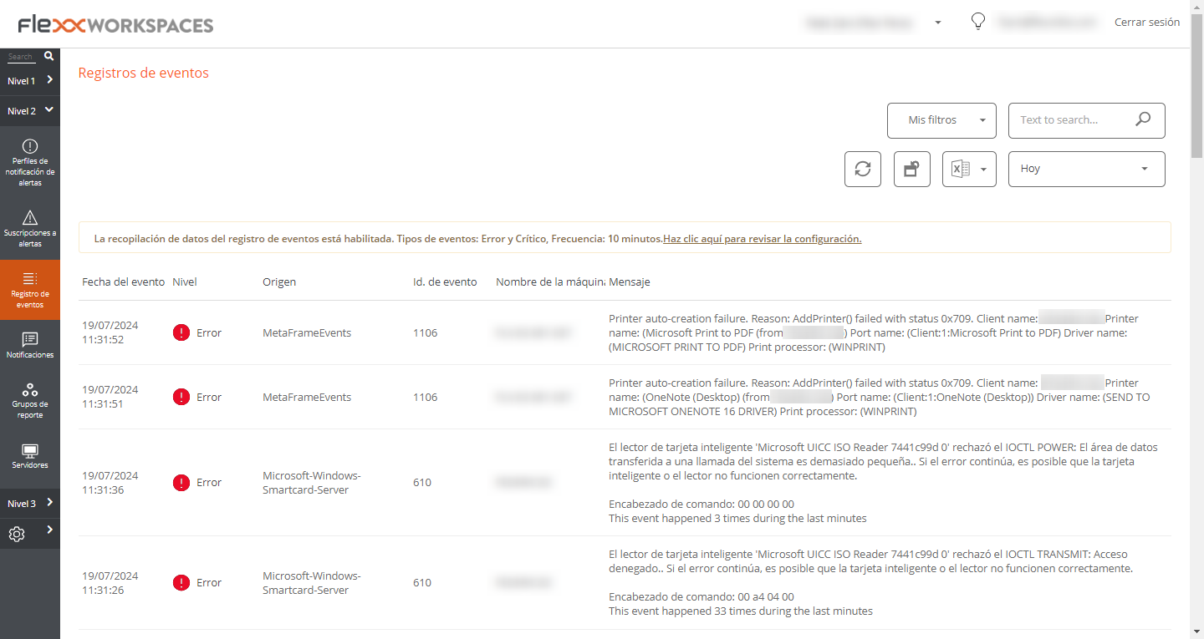Screen dimensions: 1204x639
Task: Sort by Fecha del evento column header
Action: coord(124,282)
